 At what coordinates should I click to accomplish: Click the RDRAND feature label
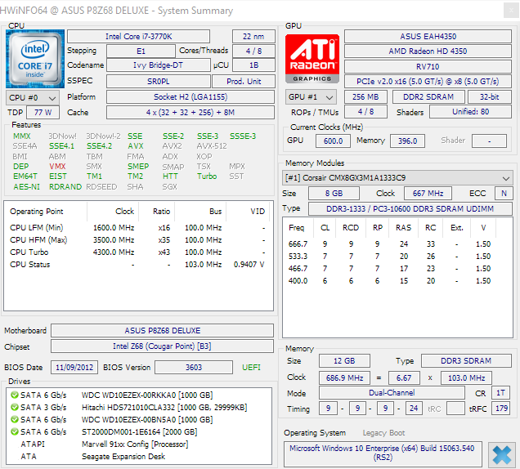(65, 186)
